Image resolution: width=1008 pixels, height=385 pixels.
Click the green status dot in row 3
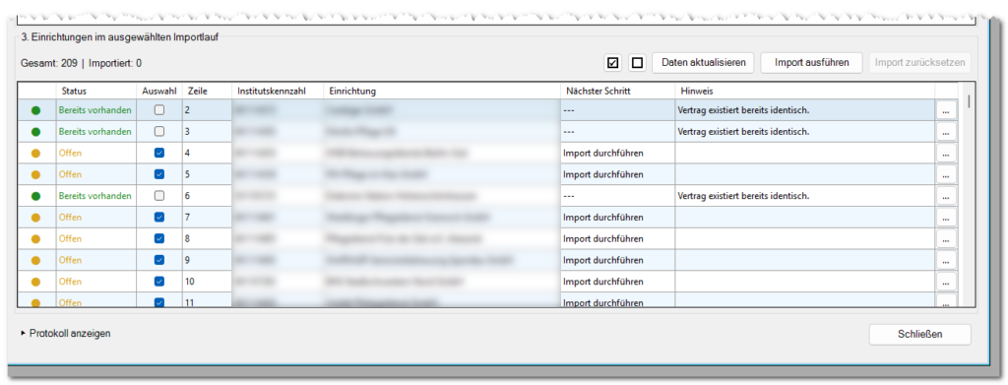[x=36, y=132]
